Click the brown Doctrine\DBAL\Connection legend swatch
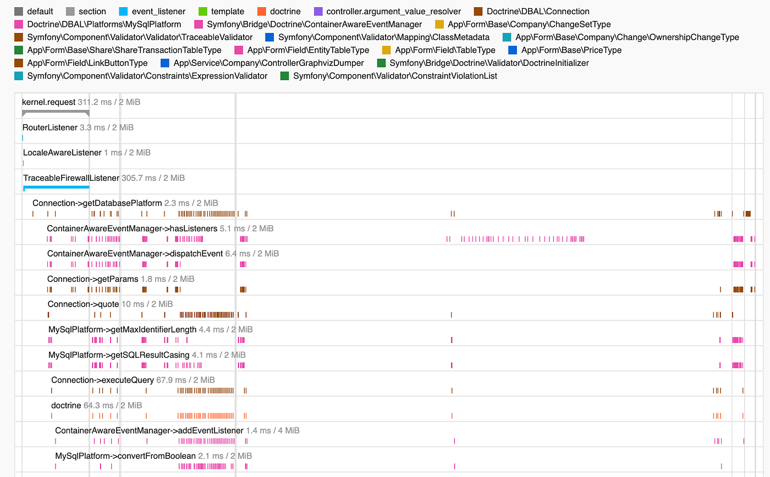 (479, 11)
